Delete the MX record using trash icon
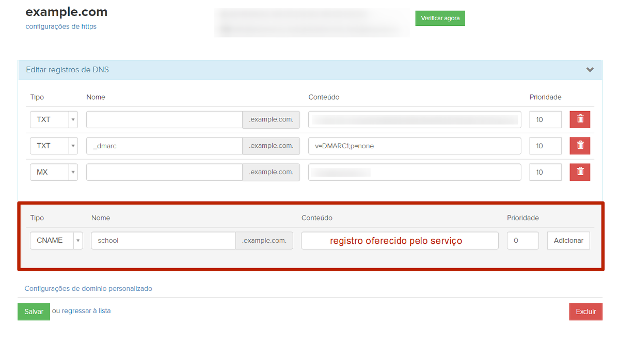This screenshot has width=619, height=341. point(580,172)
